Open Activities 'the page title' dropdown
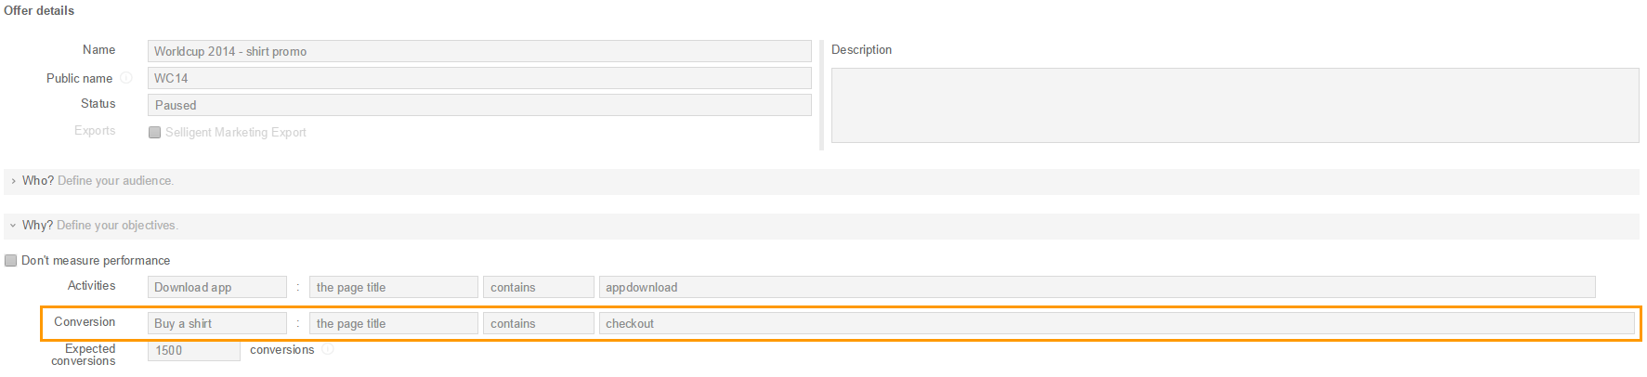Viewport: 1647px width, 377px height. tap(393, 288)
